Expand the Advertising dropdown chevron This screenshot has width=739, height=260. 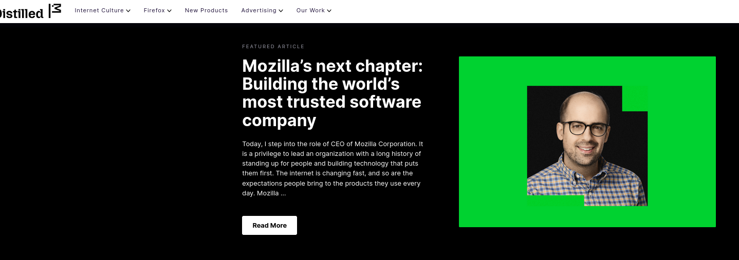click(281, 11)
